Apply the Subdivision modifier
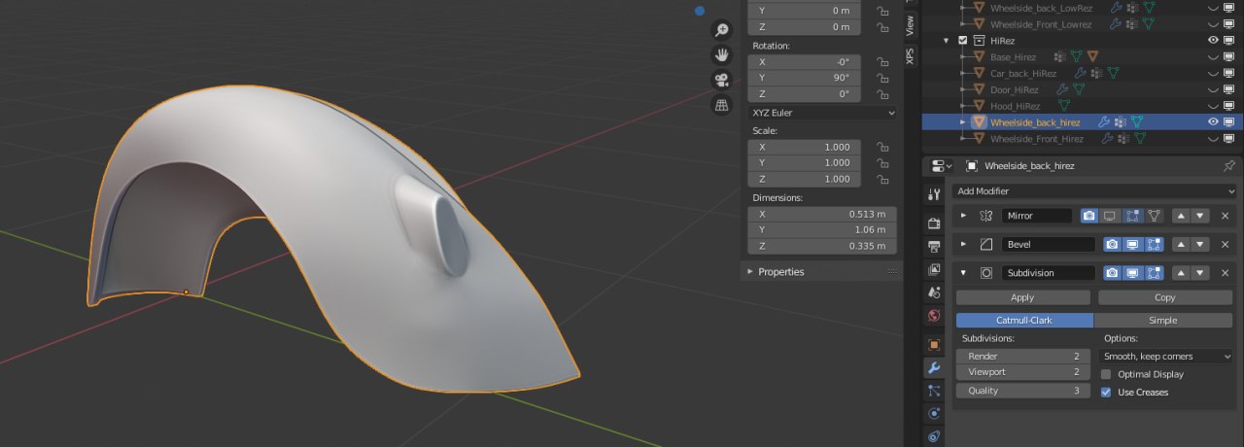This screenshot has width=1244, height=447. click(1022, 297)
